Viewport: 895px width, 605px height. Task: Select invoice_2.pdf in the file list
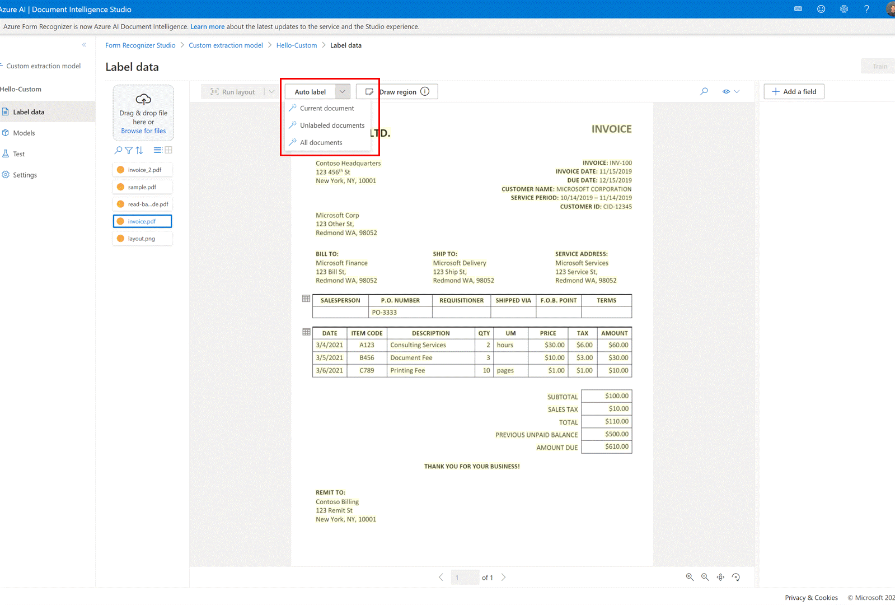pyautogui.click(x=143, y=170)
